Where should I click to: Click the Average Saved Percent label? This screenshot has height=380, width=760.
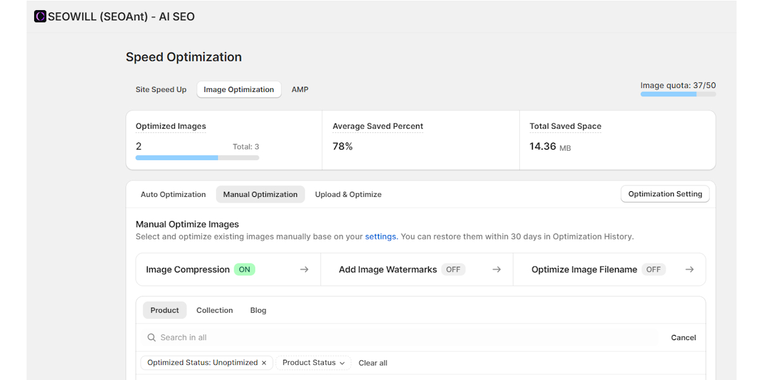pyautogui.click(x=378, y=127)
